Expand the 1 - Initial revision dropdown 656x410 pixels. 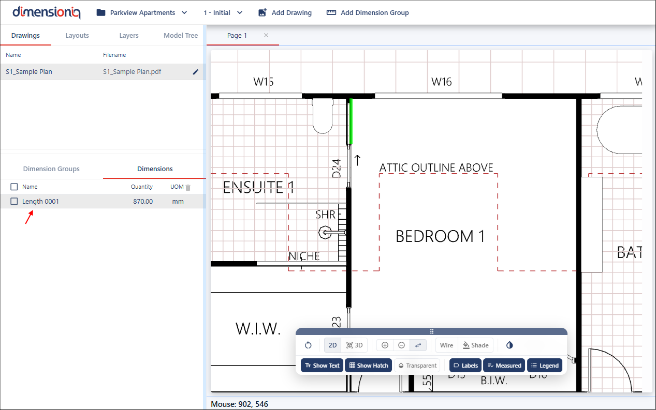pyautogui.click(x=223, y=12)
